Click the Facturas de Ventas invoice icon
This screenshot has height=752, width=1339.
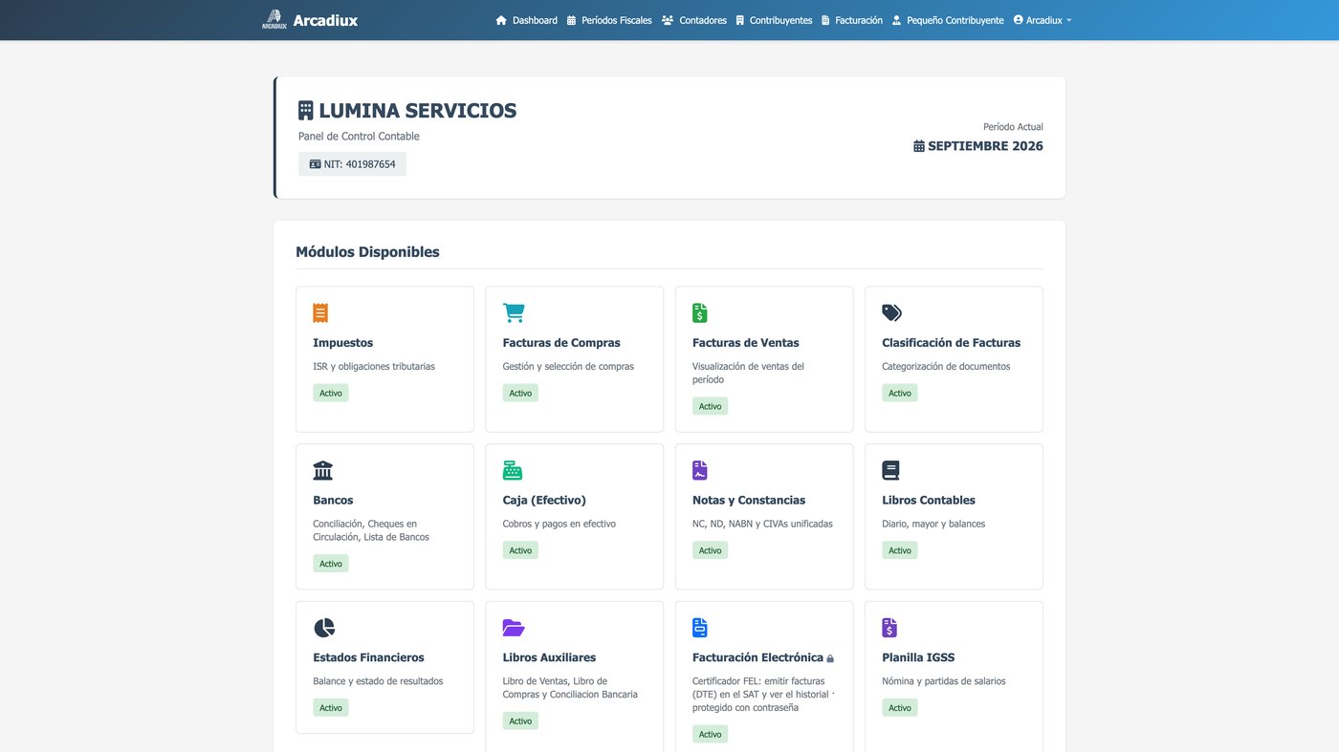(x=700, y=312)
